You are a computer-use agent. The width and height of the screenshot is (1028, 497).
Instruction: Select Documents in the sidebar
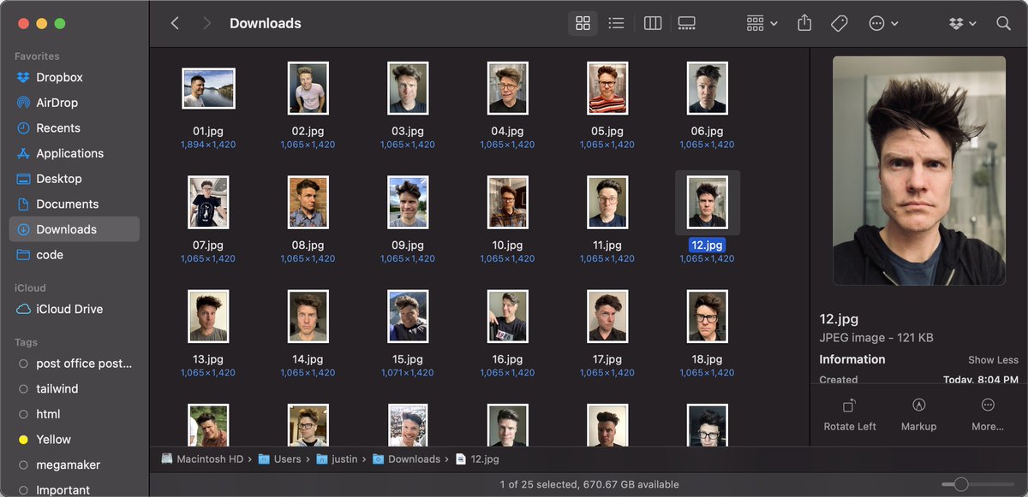pos(67,204)
